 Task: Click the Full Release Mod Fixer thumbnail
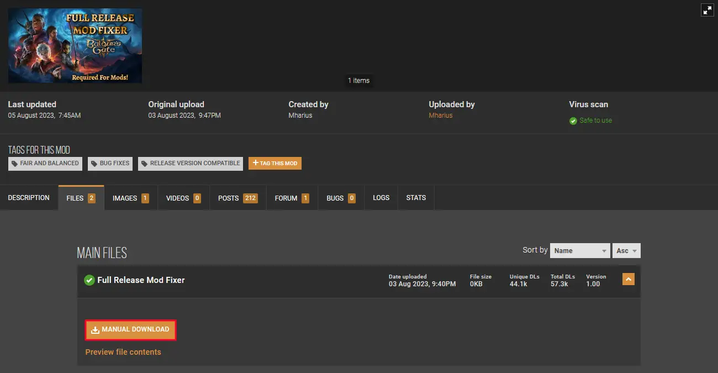(x=75, y=46)
